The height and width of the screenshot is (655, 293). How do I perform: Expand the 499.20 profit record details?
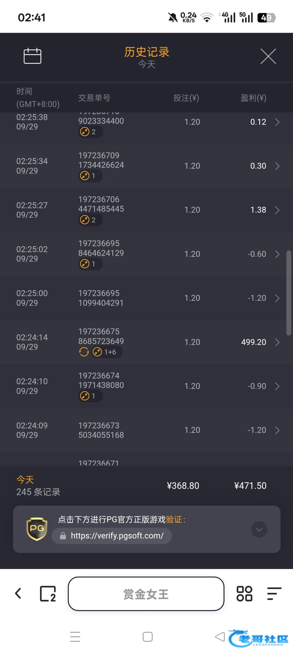[277, 342]
